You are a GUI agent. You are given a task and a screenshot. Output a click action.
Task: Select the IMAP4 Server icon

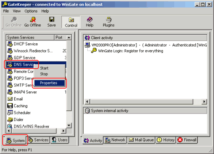pyautogui.click(x=10, y=92)
